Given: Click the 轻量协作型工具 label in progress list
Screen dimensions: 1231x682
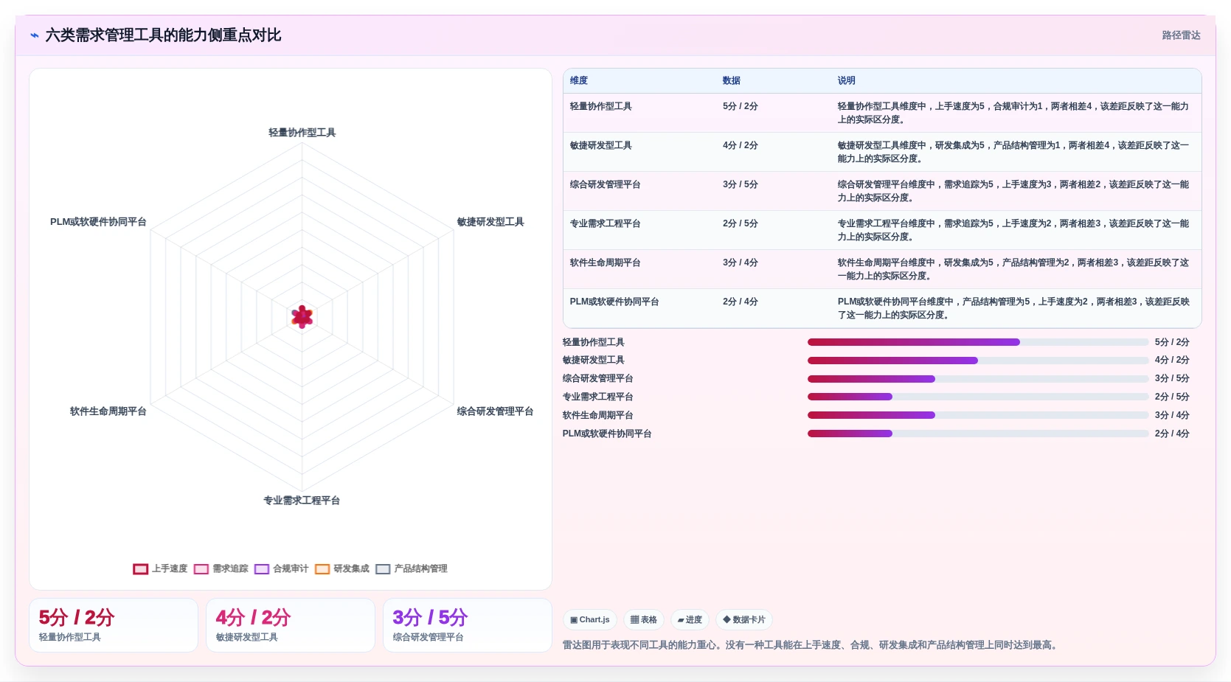Looking at the screenshot, I should pos(594,342).
